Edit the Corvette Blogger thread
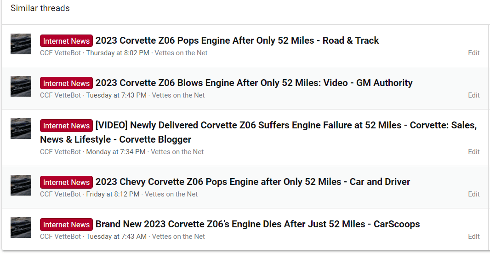 click(x=473, y=152)
